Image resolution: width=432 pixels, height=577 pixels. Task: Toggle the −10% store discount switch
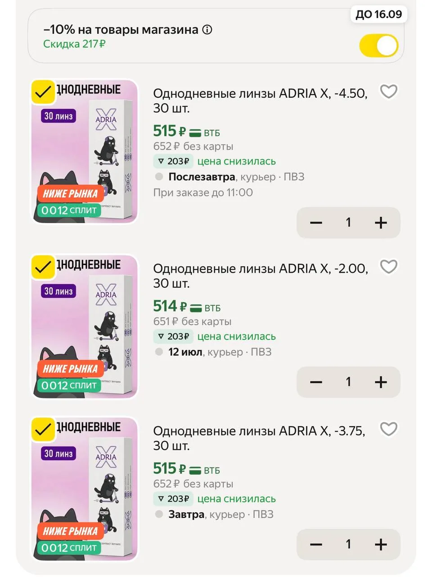379,46
